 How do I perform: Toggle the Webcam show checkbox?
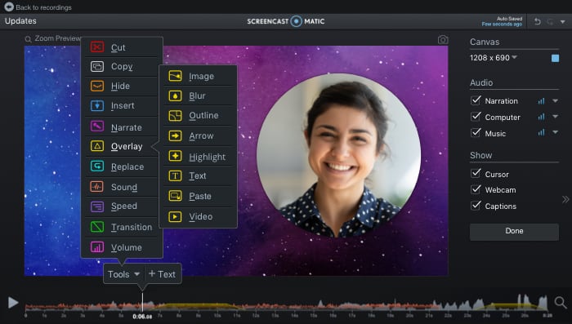point(476,189)
